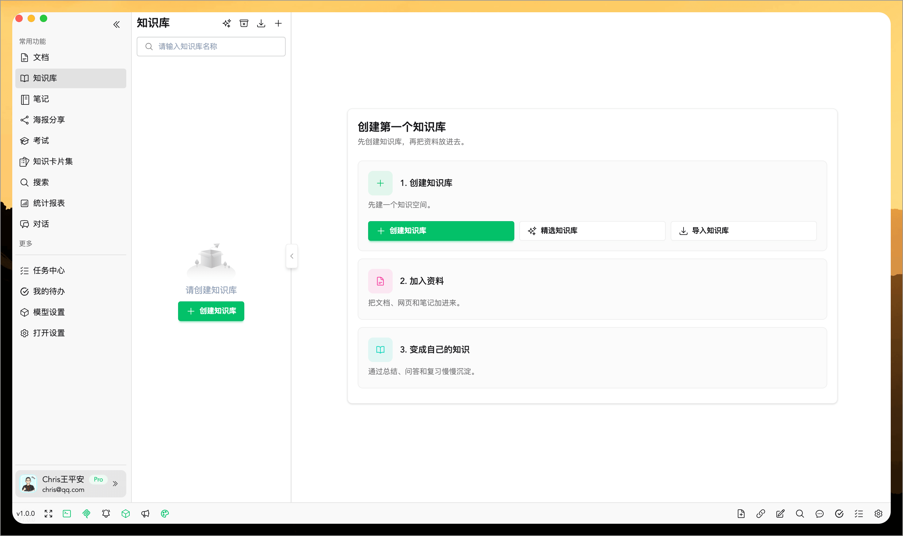Open theme settings via the palette icon
This screenshot has height=536, width=903.
click(165, 513)
